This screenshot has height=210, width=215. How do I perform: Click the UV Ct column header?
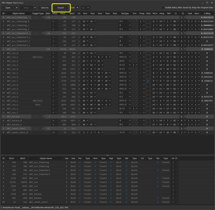pyautogui.click(x=174, y=158)
